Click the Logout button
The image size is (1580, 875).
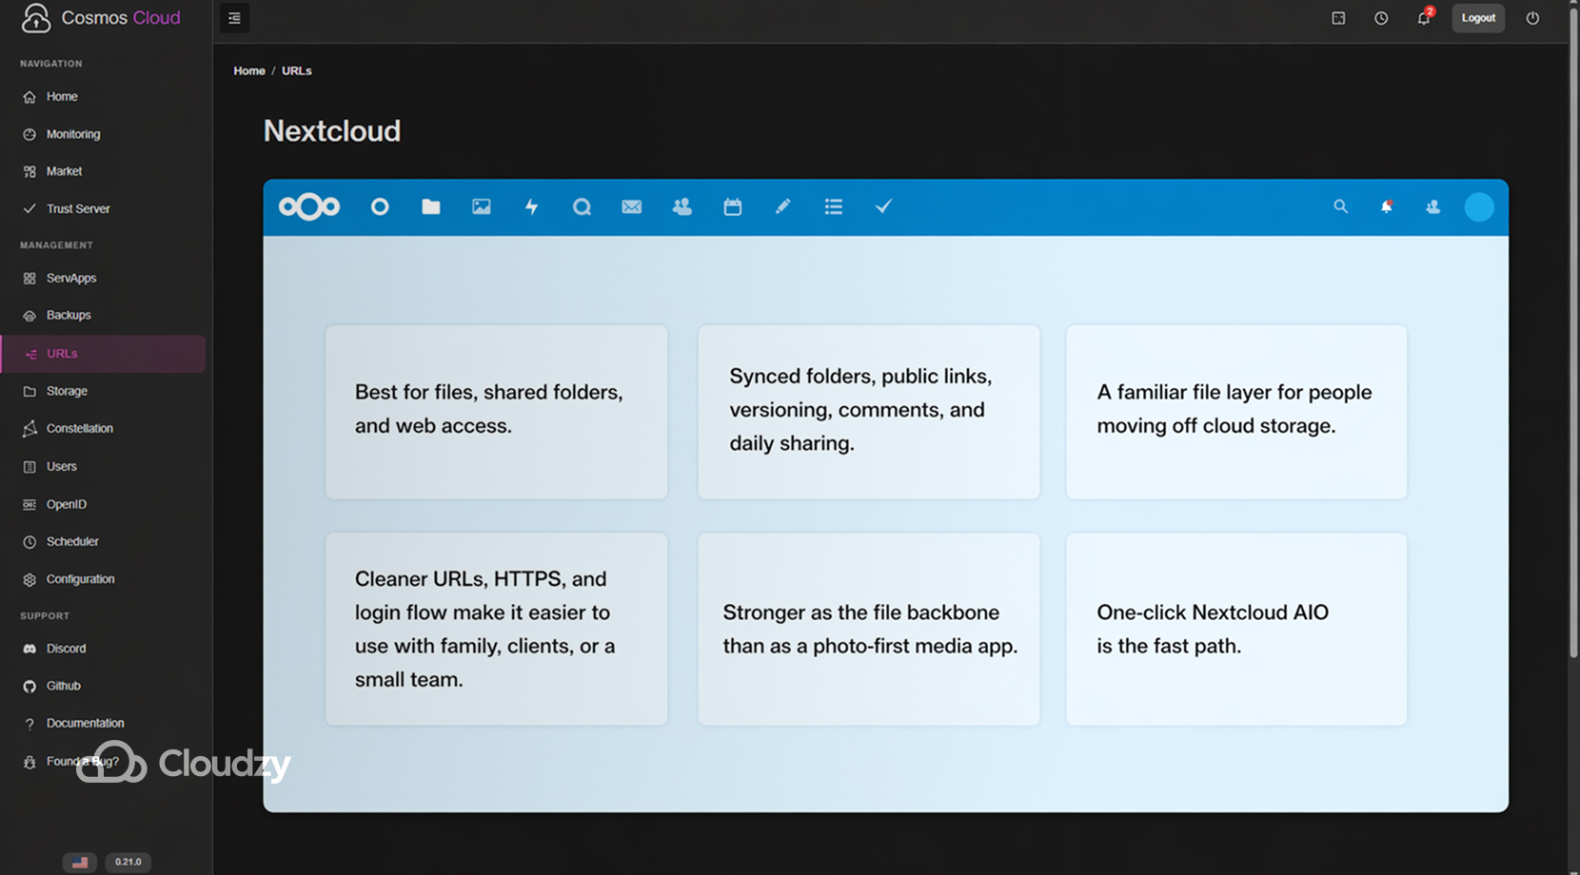click(1478, 17)
